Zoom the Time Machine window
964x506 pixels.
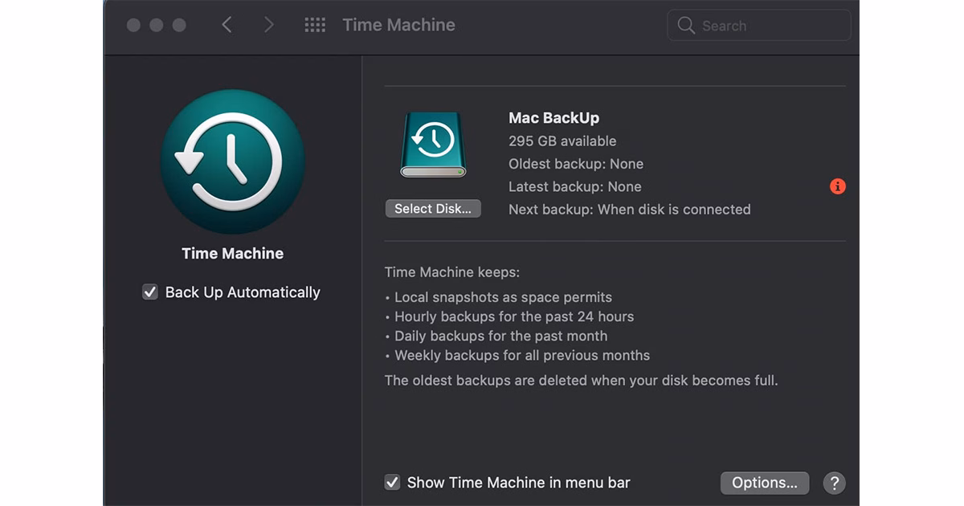(x=179, y=25)
